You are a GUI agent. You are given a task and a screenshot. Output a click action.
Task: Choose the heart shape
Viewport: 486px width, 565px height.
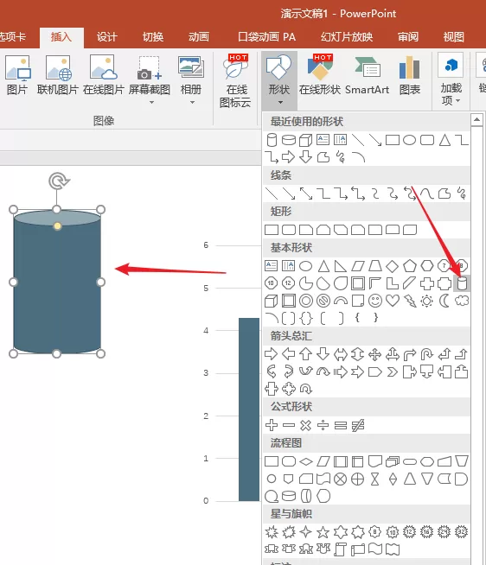(393, 301)
